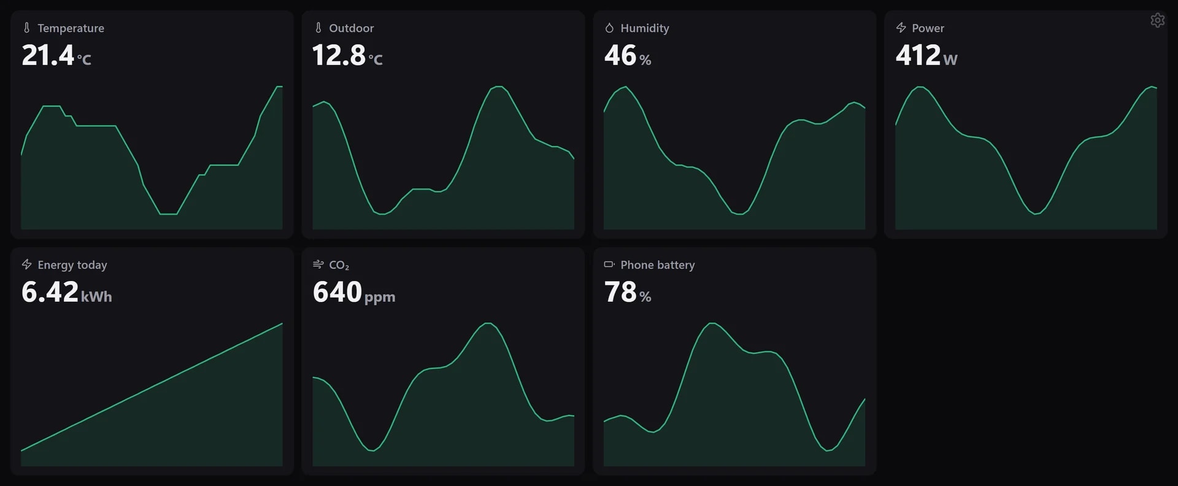The height and width of the screenshot is (486, 1178).
Task: Open the Humidity history chart
Action: point(734,158)
